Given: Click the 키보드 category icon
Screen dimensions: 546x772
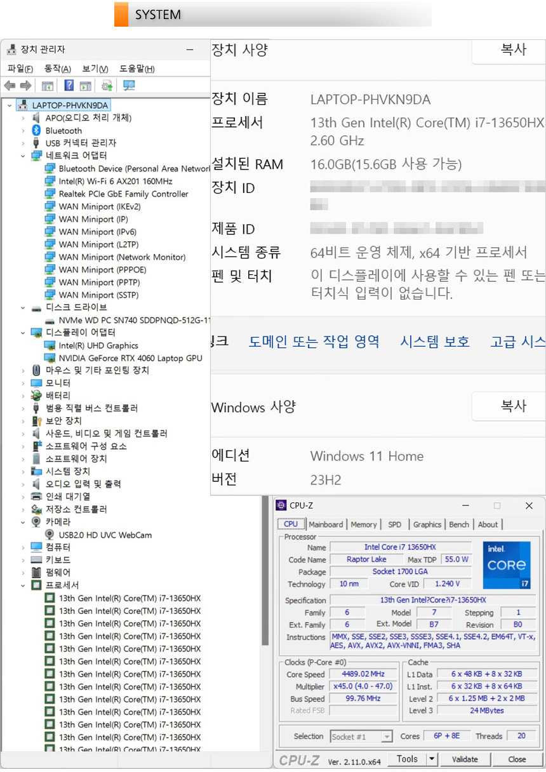Looking at the screenshot, I should pyautogui.click(x=37, y=560).
